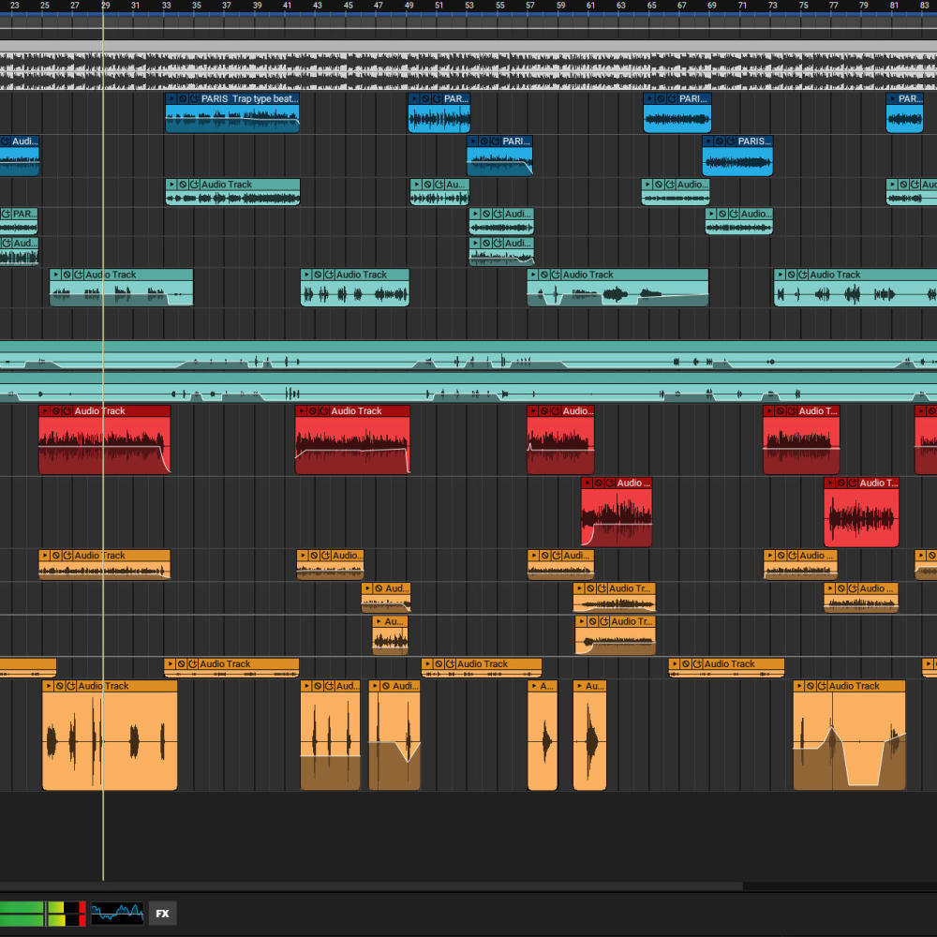Mute the teal Audio Track clip at bar 42

[318, 275]
